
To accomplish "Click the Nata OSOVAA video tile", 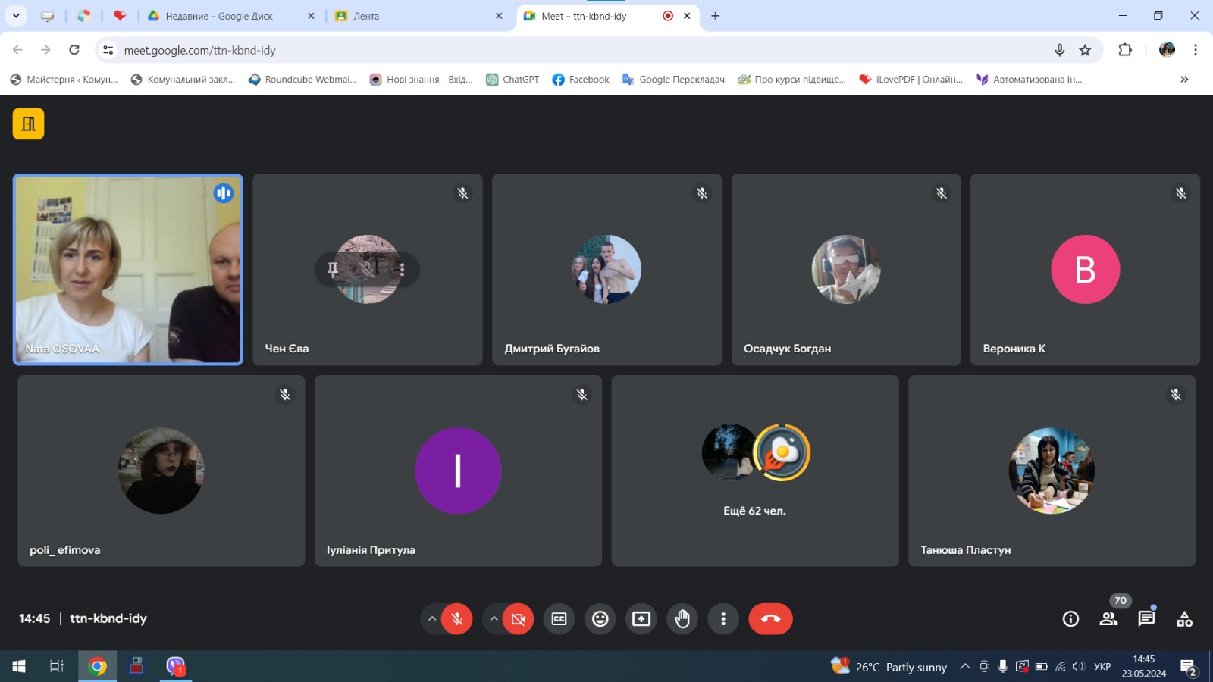I will [x=128, y=270].
